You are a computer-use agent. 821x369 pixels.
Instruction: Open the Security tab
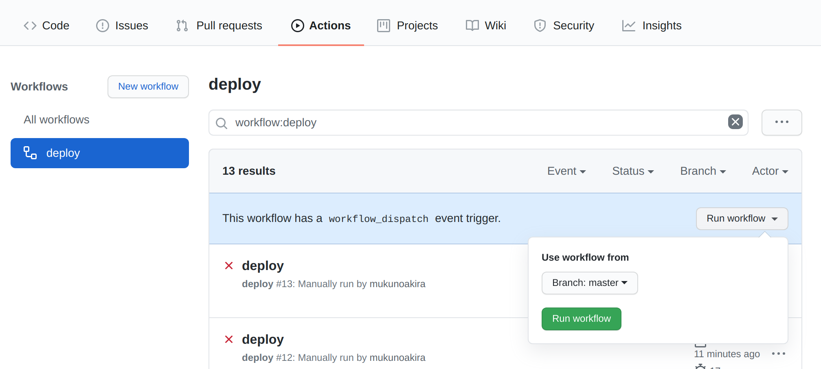(564, 26)
